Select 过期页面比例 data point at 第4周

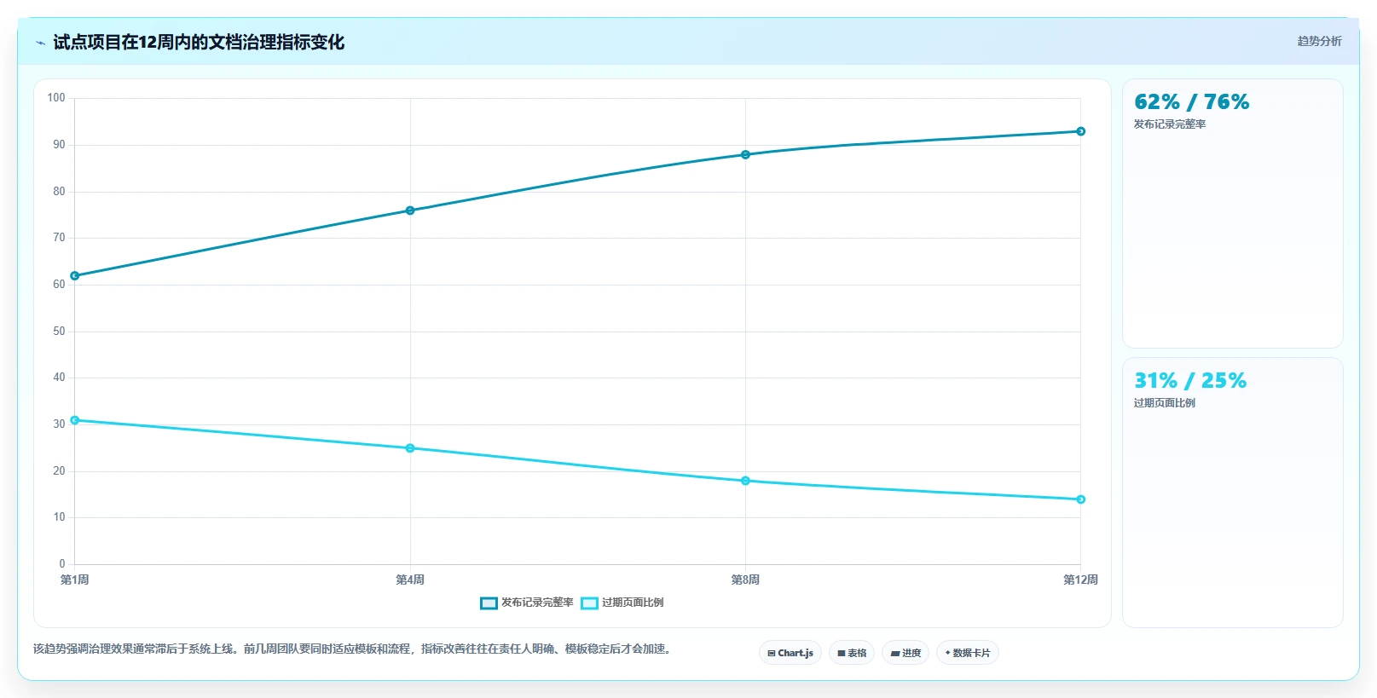(x=410, y=448)
